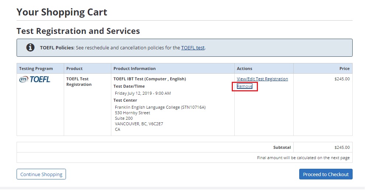
Task: Remove the TOEFL registration from the cart
Action: coord(245,86)
